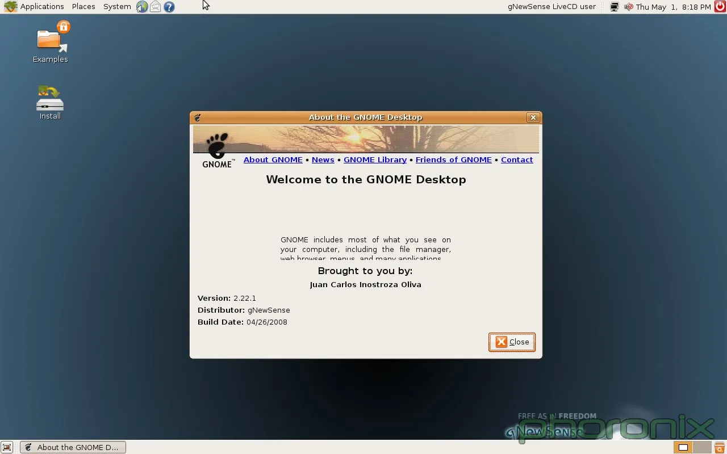Image resolution: width=727 pixels, height=454 pixels.
Task: Click the Version: 2.22.1 text
Action: (x=227, y=299)
